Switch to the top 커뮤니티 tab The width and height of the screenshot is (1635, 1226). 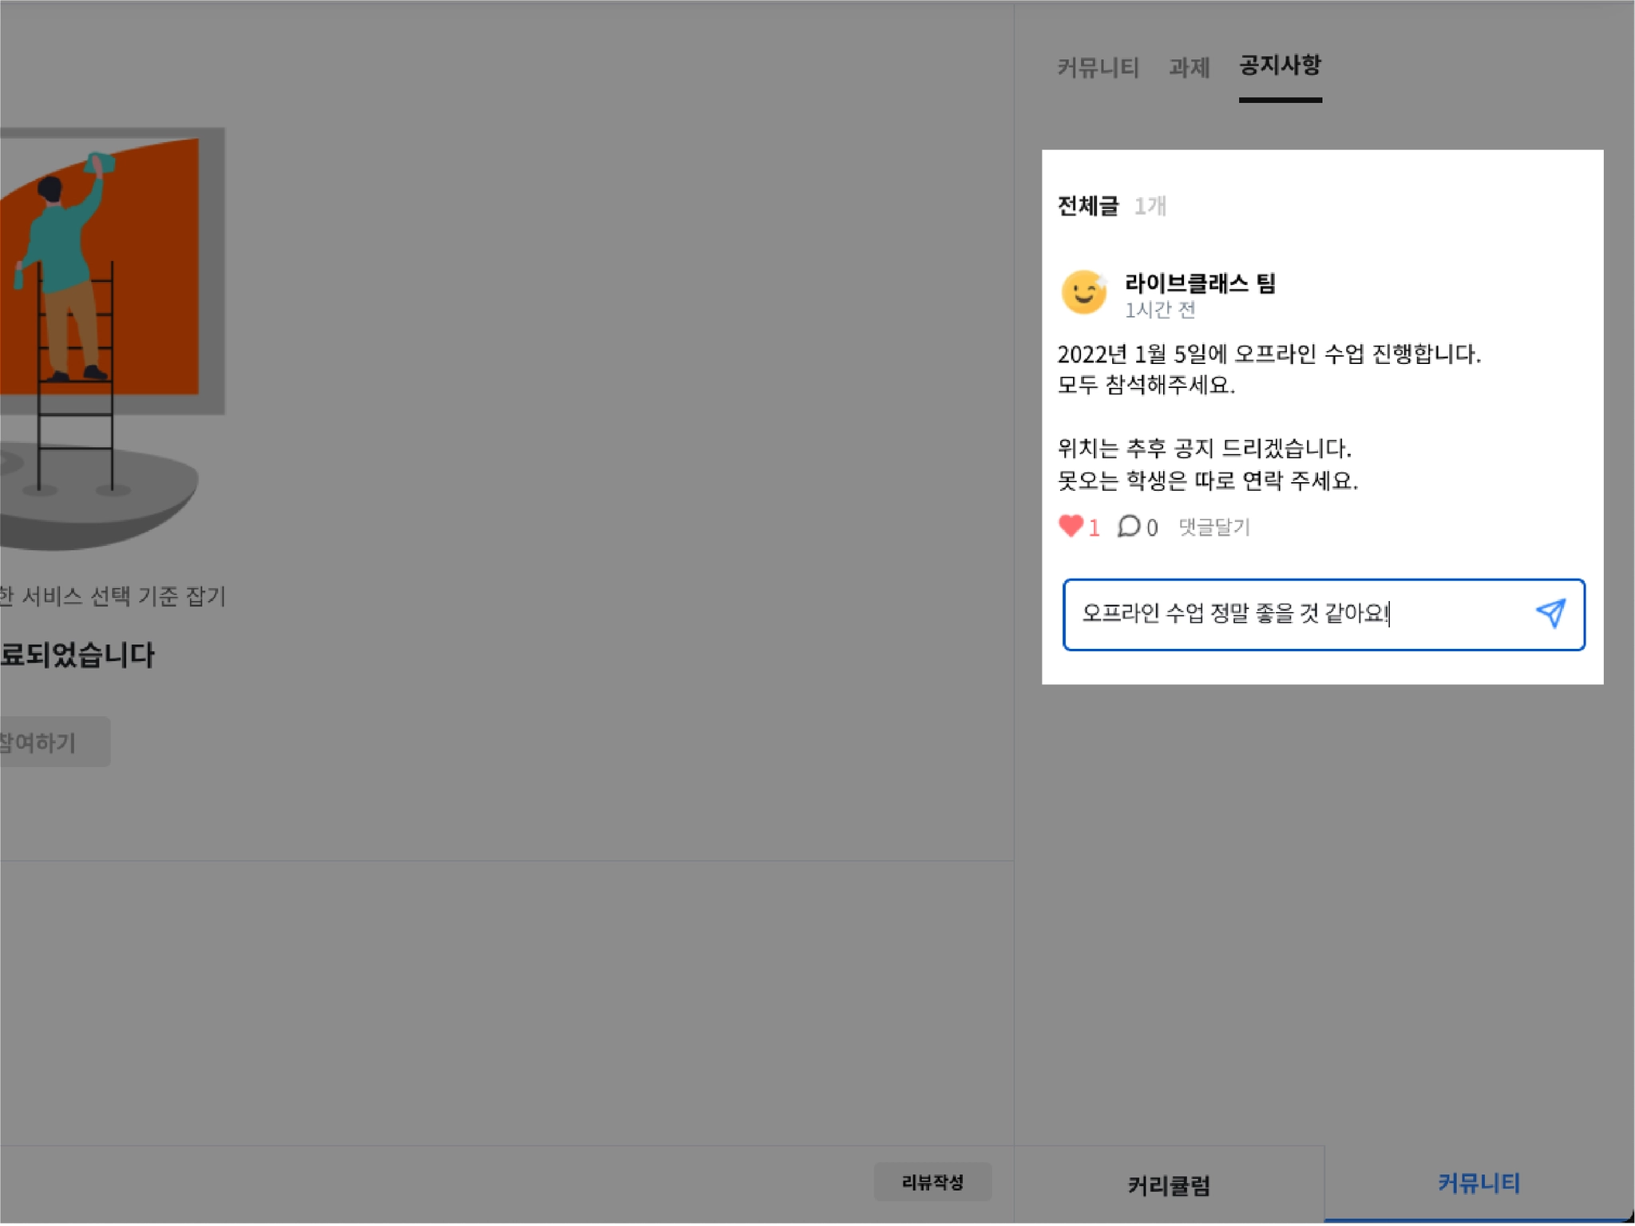tap(1098, 67)
